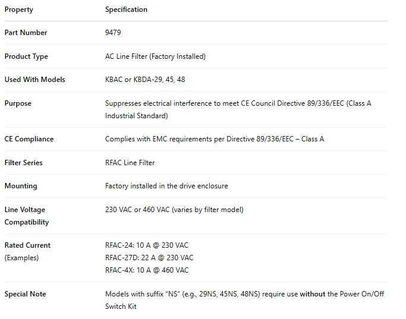Viewport: 406px width, 319px height.
Task: Click the CE Compliance label
Action: [x=29, y=139]
